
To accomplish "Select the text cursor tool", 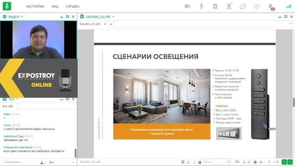I will tap(195, 162).
